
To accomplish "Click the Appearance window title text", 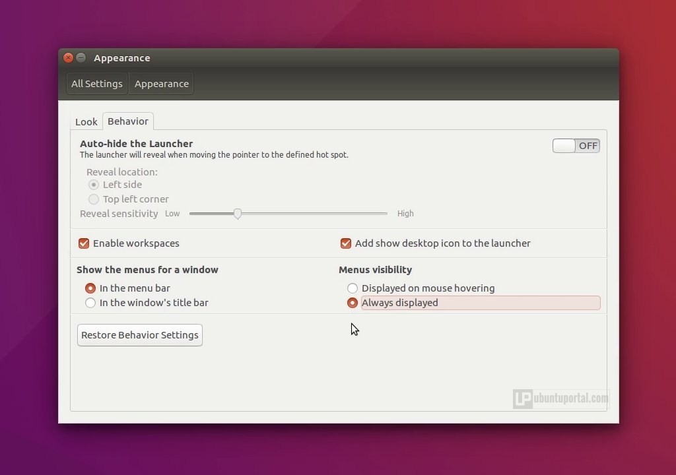I will 122,58.
